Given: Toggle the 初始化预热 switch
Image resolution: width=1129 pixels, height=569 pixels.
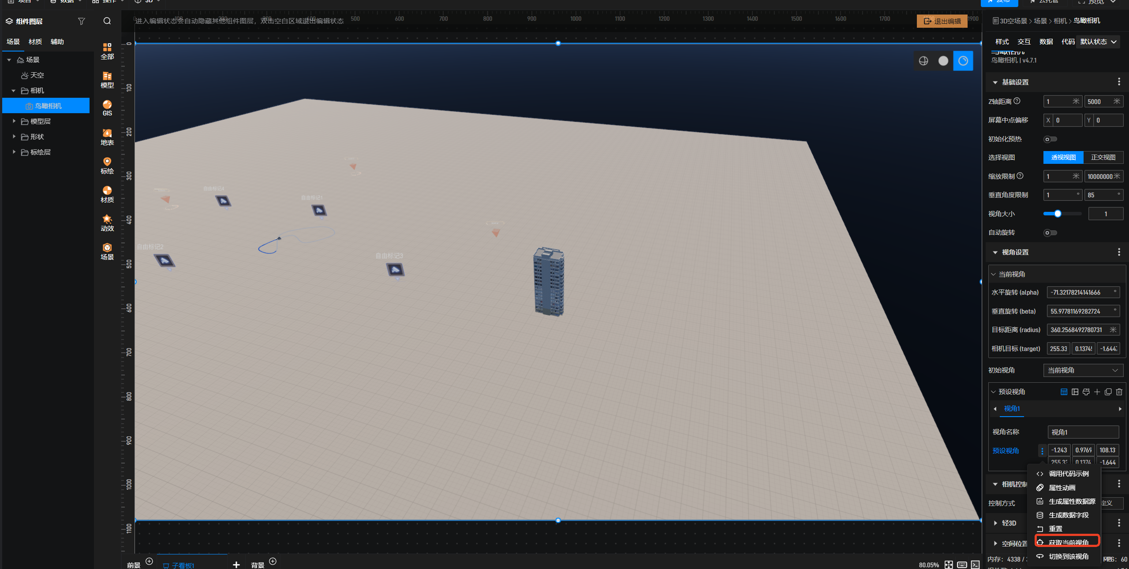Looking at the screenshot, I should [1050, 139].
